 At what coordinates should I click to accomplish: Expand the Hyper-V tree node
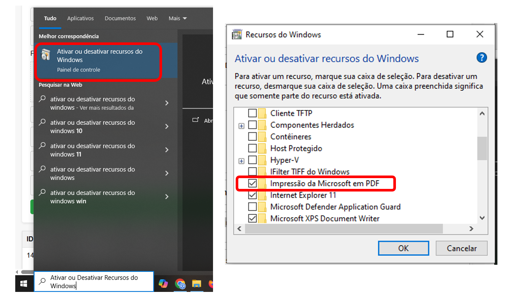[242, 161]
